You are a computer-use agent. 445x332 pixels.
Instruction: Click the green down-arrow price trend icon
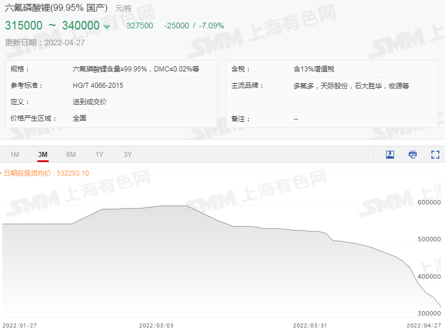(x=106, y=27)
